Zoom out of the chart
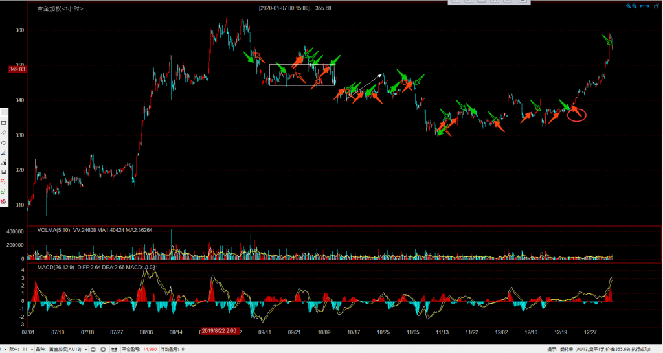Viewport: 663px width, 353px height. pos(636,6)
